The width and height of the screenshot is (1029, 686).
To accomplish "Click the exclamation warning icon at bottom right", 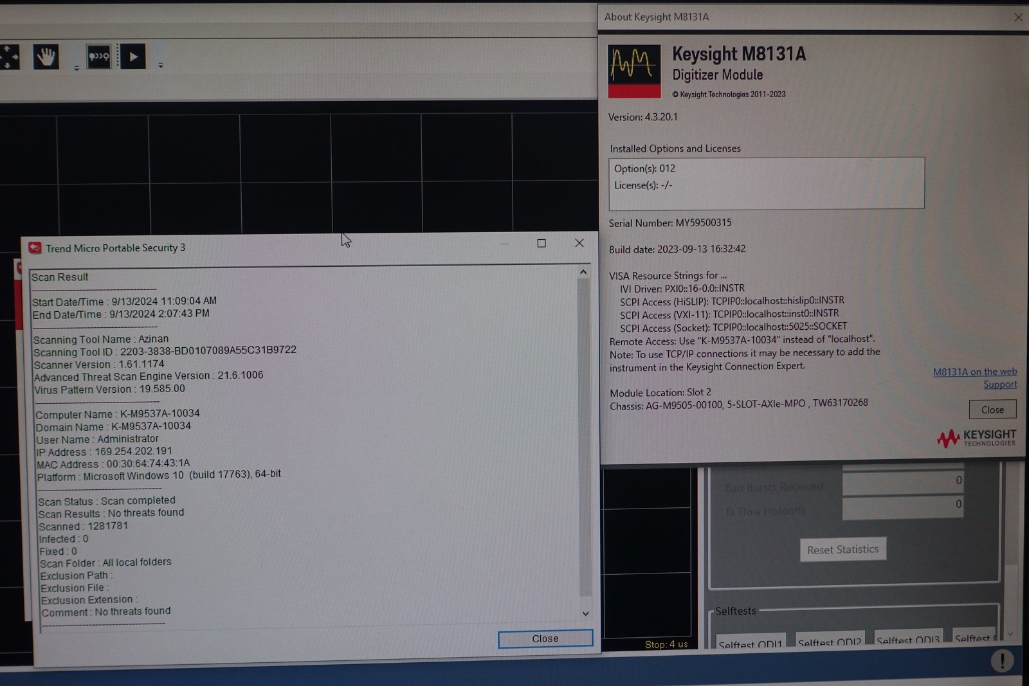I will point(1002,660).
